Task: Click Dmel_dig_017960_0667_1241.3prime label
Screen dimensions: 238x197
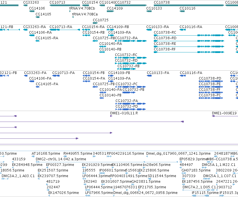Action: (178, 154)
